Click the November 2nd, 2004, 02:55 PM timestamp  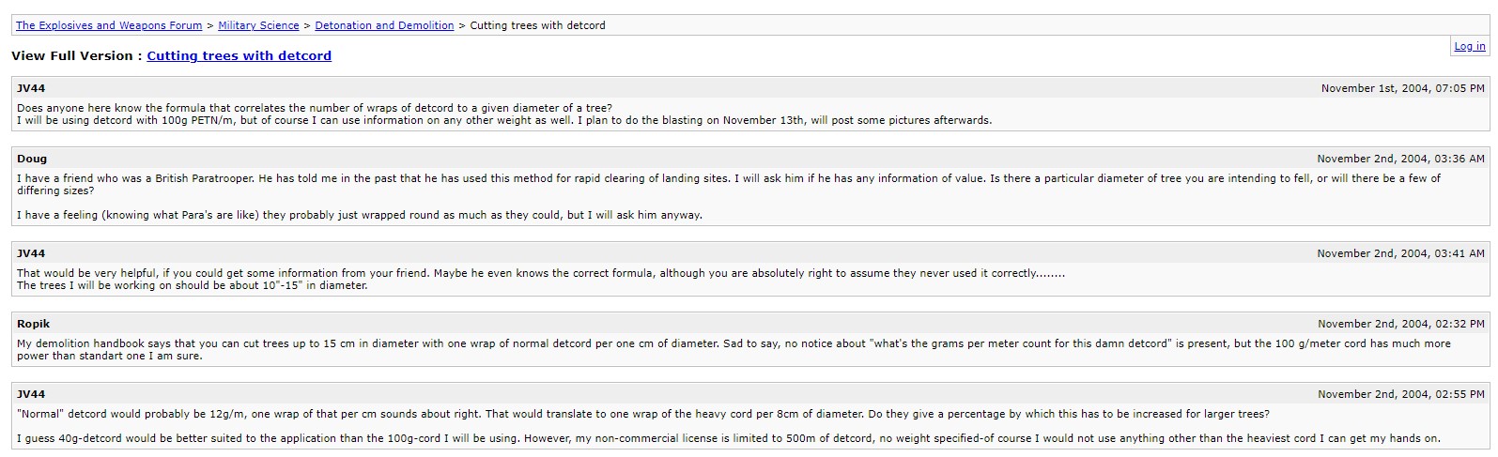pos(1400,394)
